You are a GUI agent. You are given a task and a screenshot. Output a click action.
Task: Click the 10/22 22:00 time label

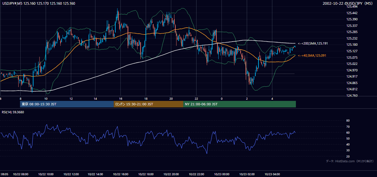196,174
